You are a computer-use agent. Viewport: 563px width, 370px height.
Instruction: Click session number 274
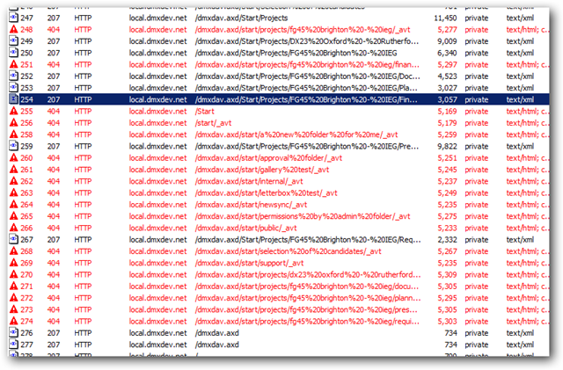[x=26, y=321]
